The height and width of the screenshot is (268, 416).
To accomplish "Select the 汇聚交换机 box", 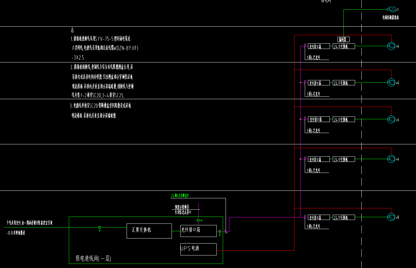I will [149, 231].
